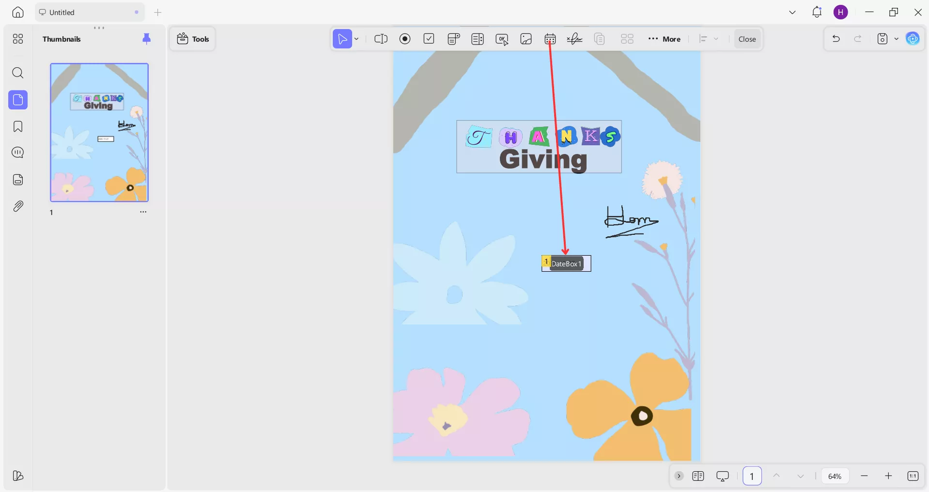Start slideshow presentation mode
Screen dimensions: 929x492
(x=723, y=476)
